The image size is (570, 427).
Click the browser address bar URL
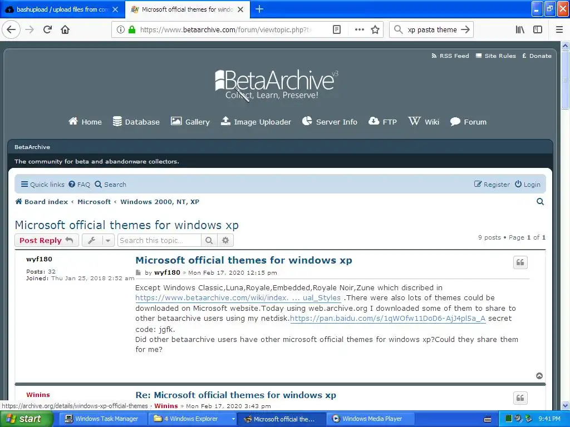(x=225, y=29)
